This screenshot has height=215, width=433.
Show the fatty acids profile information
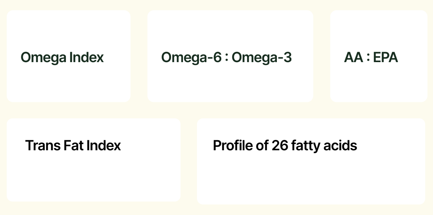click(x=311, y=161)
